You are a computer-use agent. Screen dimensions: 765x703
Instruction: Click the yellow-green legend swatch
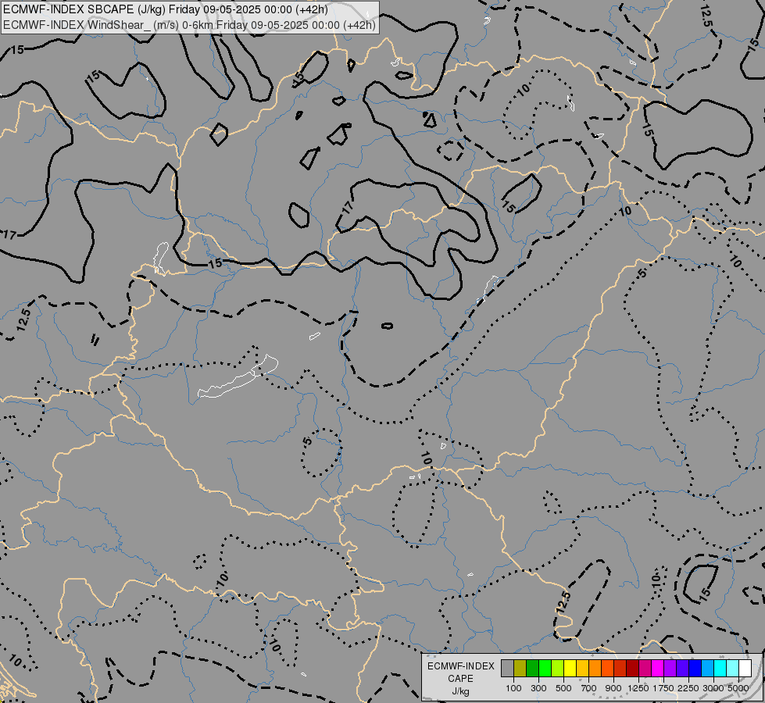[557, 668]
